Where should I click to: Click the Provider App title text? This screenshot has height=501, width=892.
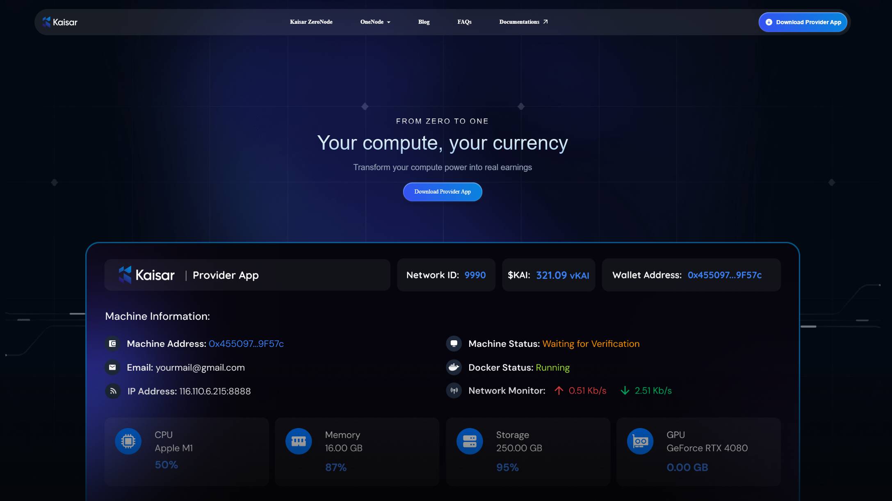tap(226, 275)
